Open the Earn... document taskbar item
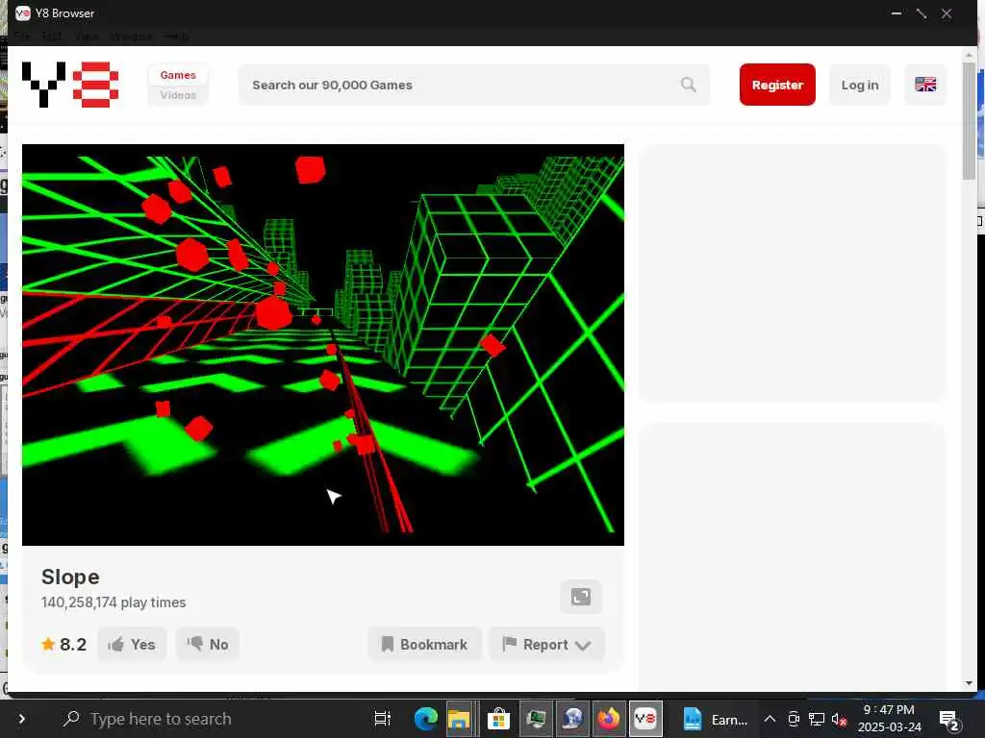Viewport: 985px width, 738px height. click(716, 719)
